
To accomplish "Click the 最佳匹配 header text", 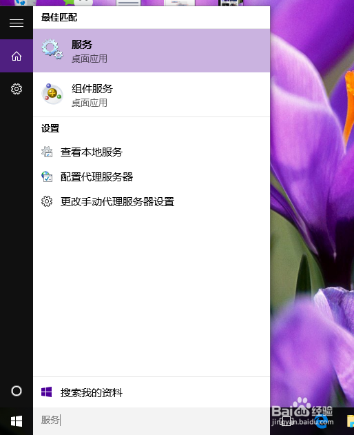I will (59, 17).
